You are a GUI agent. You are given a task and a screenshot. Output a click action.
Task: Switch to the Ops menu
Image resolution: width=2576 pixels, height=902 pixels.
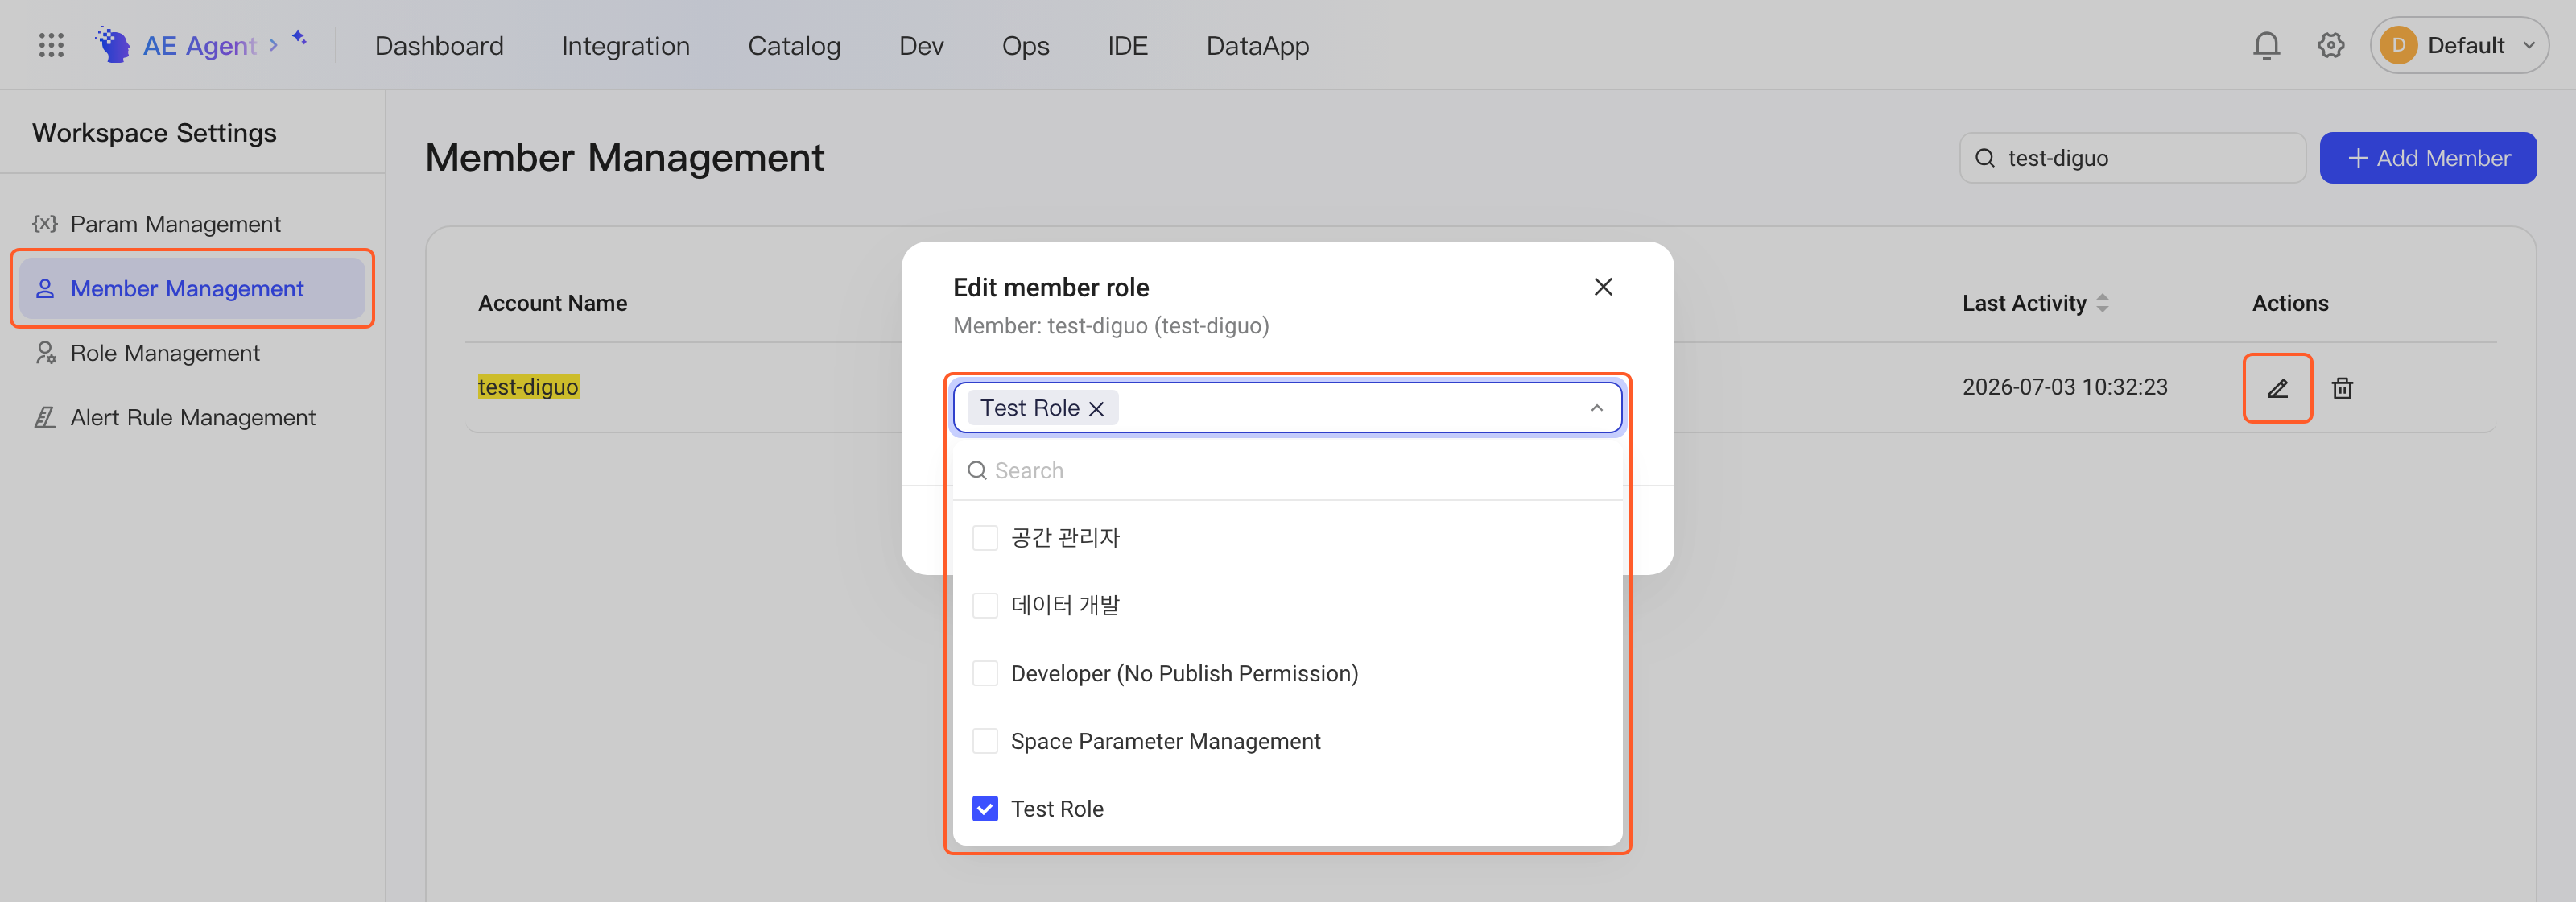click(x=1025, y=45)
